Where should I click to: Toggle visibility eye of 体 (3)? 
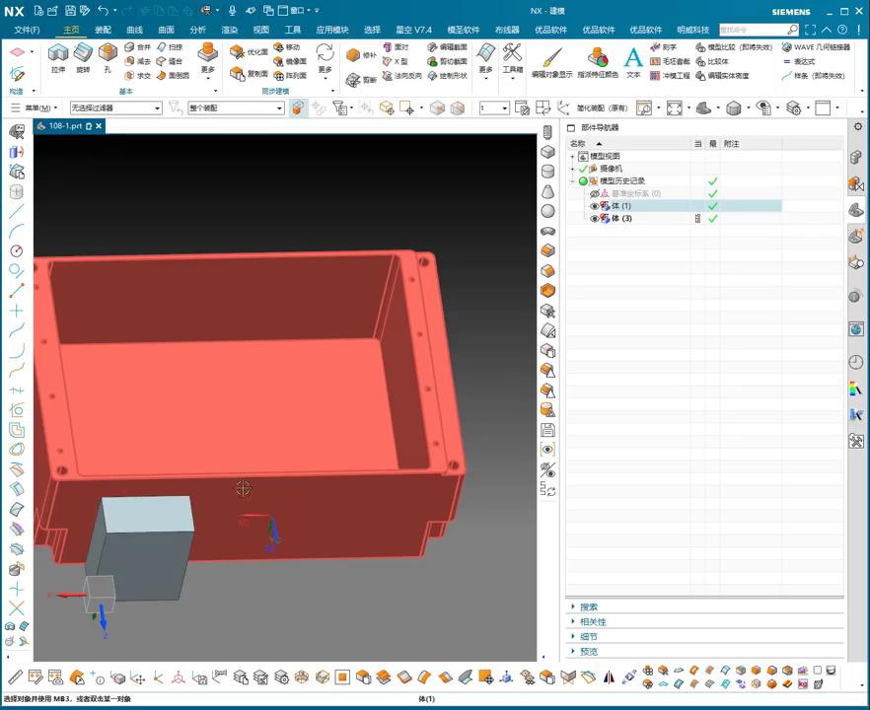595,219
